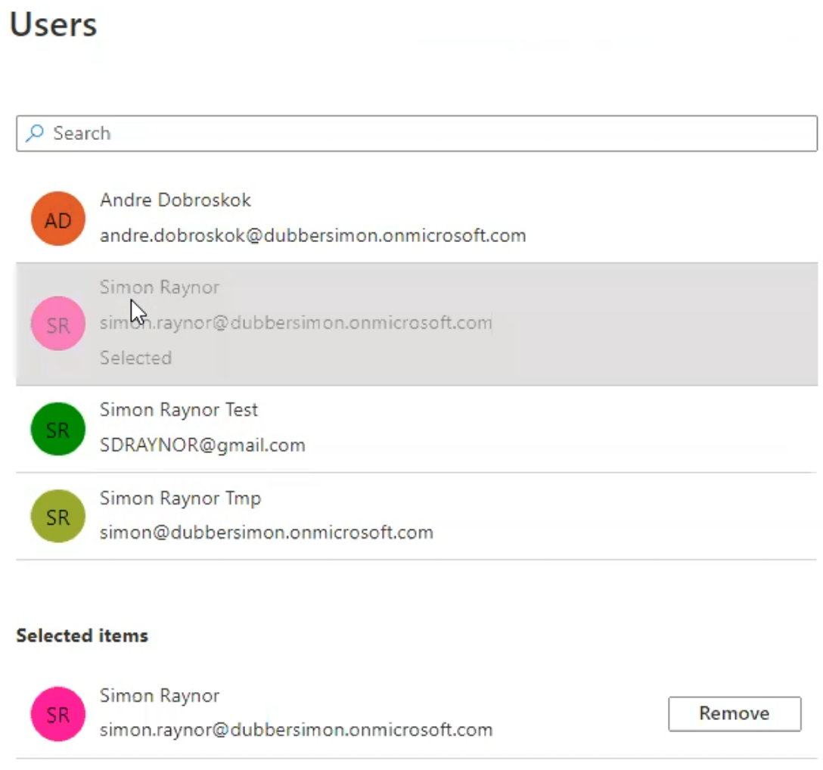Click the email simon@dubbersimon.onmicrosoft.com
Screen dimensions: 823x770
(x=266, y=532)
